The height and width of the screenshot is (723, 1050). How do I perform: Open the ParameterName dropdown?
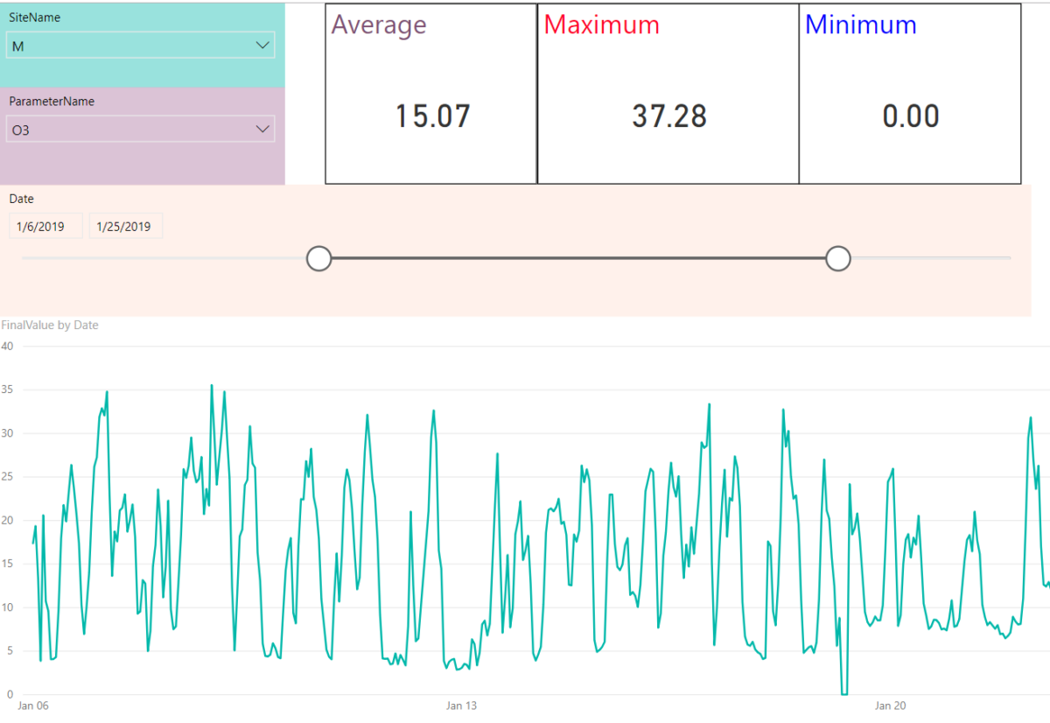pos(140,129)
